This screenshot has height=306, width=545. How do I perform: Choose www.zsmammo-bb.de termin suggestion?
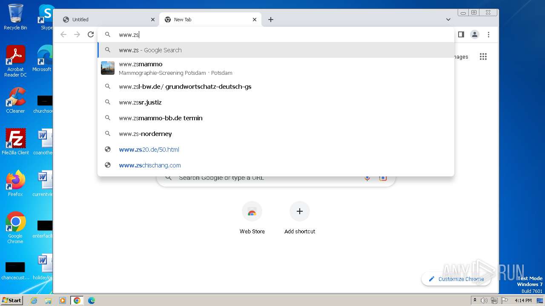click(x=275, y=118)
